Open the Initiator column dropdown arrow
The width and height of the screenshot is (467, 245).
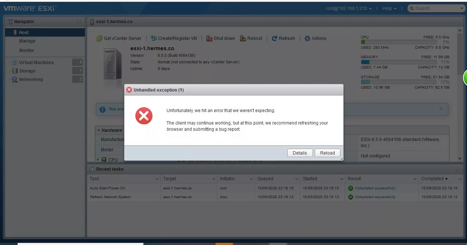point(251,179)
